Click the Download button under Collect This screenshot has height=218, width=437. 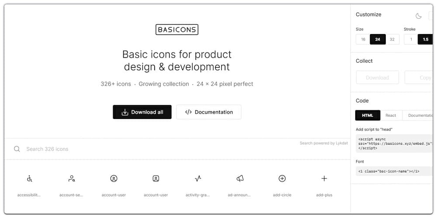(378, 78)
